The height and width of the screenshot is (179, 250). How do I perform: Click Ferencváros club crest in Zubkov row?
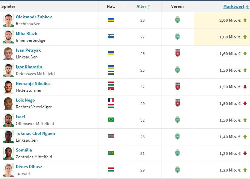(x=177, y=20)
